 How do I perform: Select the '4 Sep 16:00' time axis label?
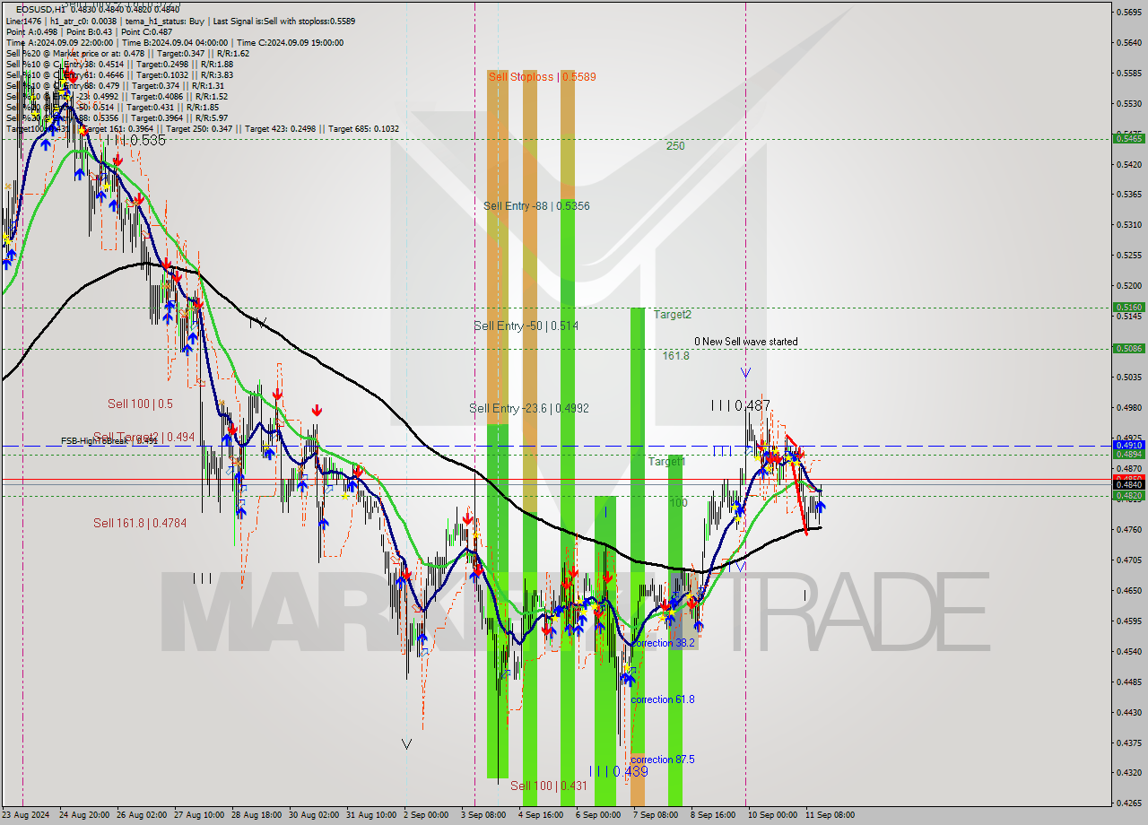(541, 815)
